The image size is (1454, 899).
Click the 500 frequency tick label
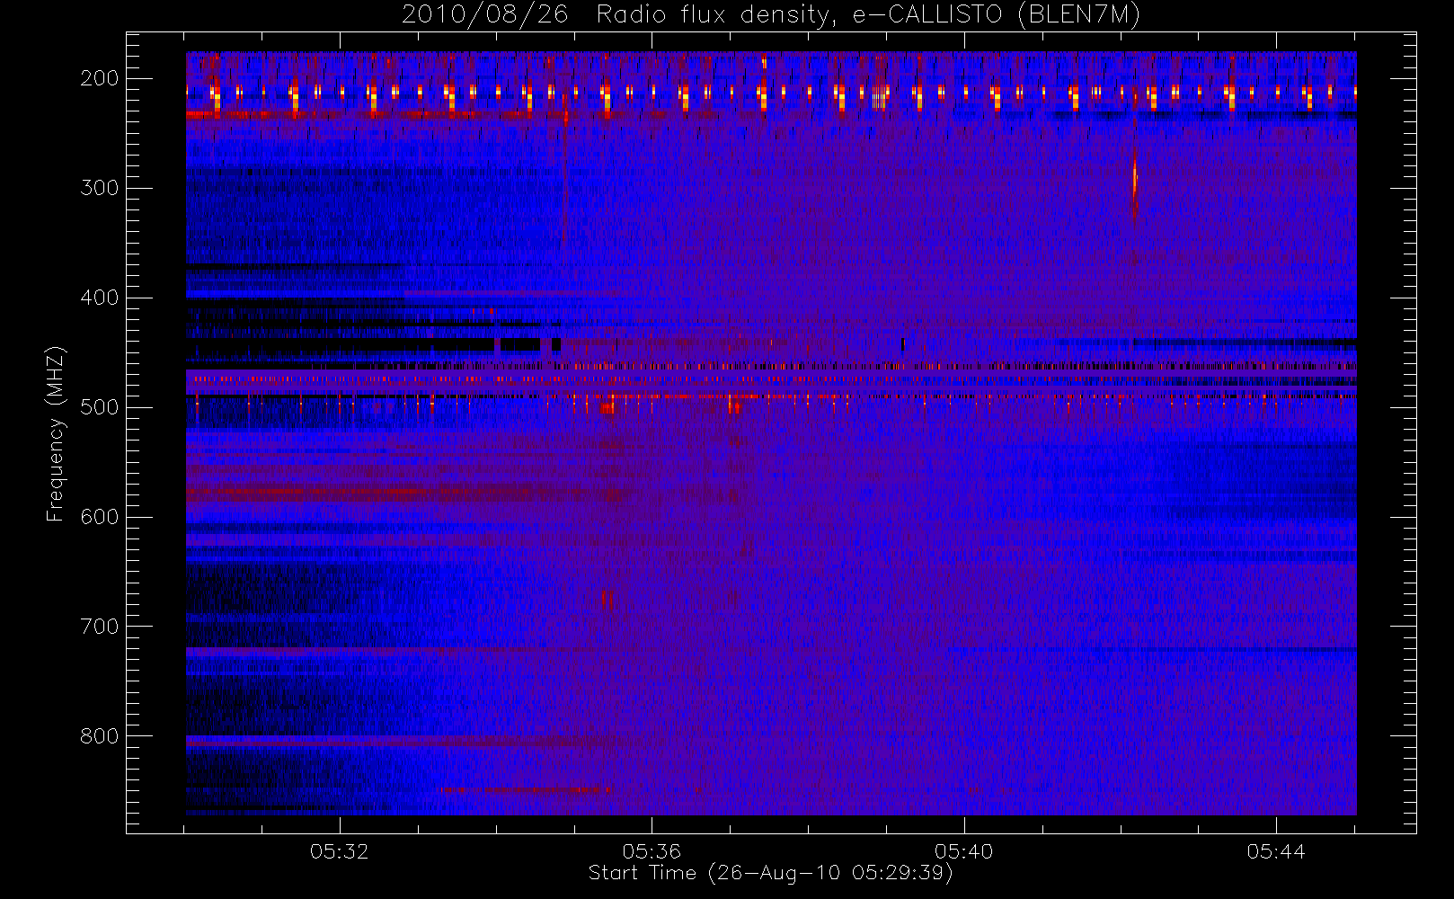(100, 407)
